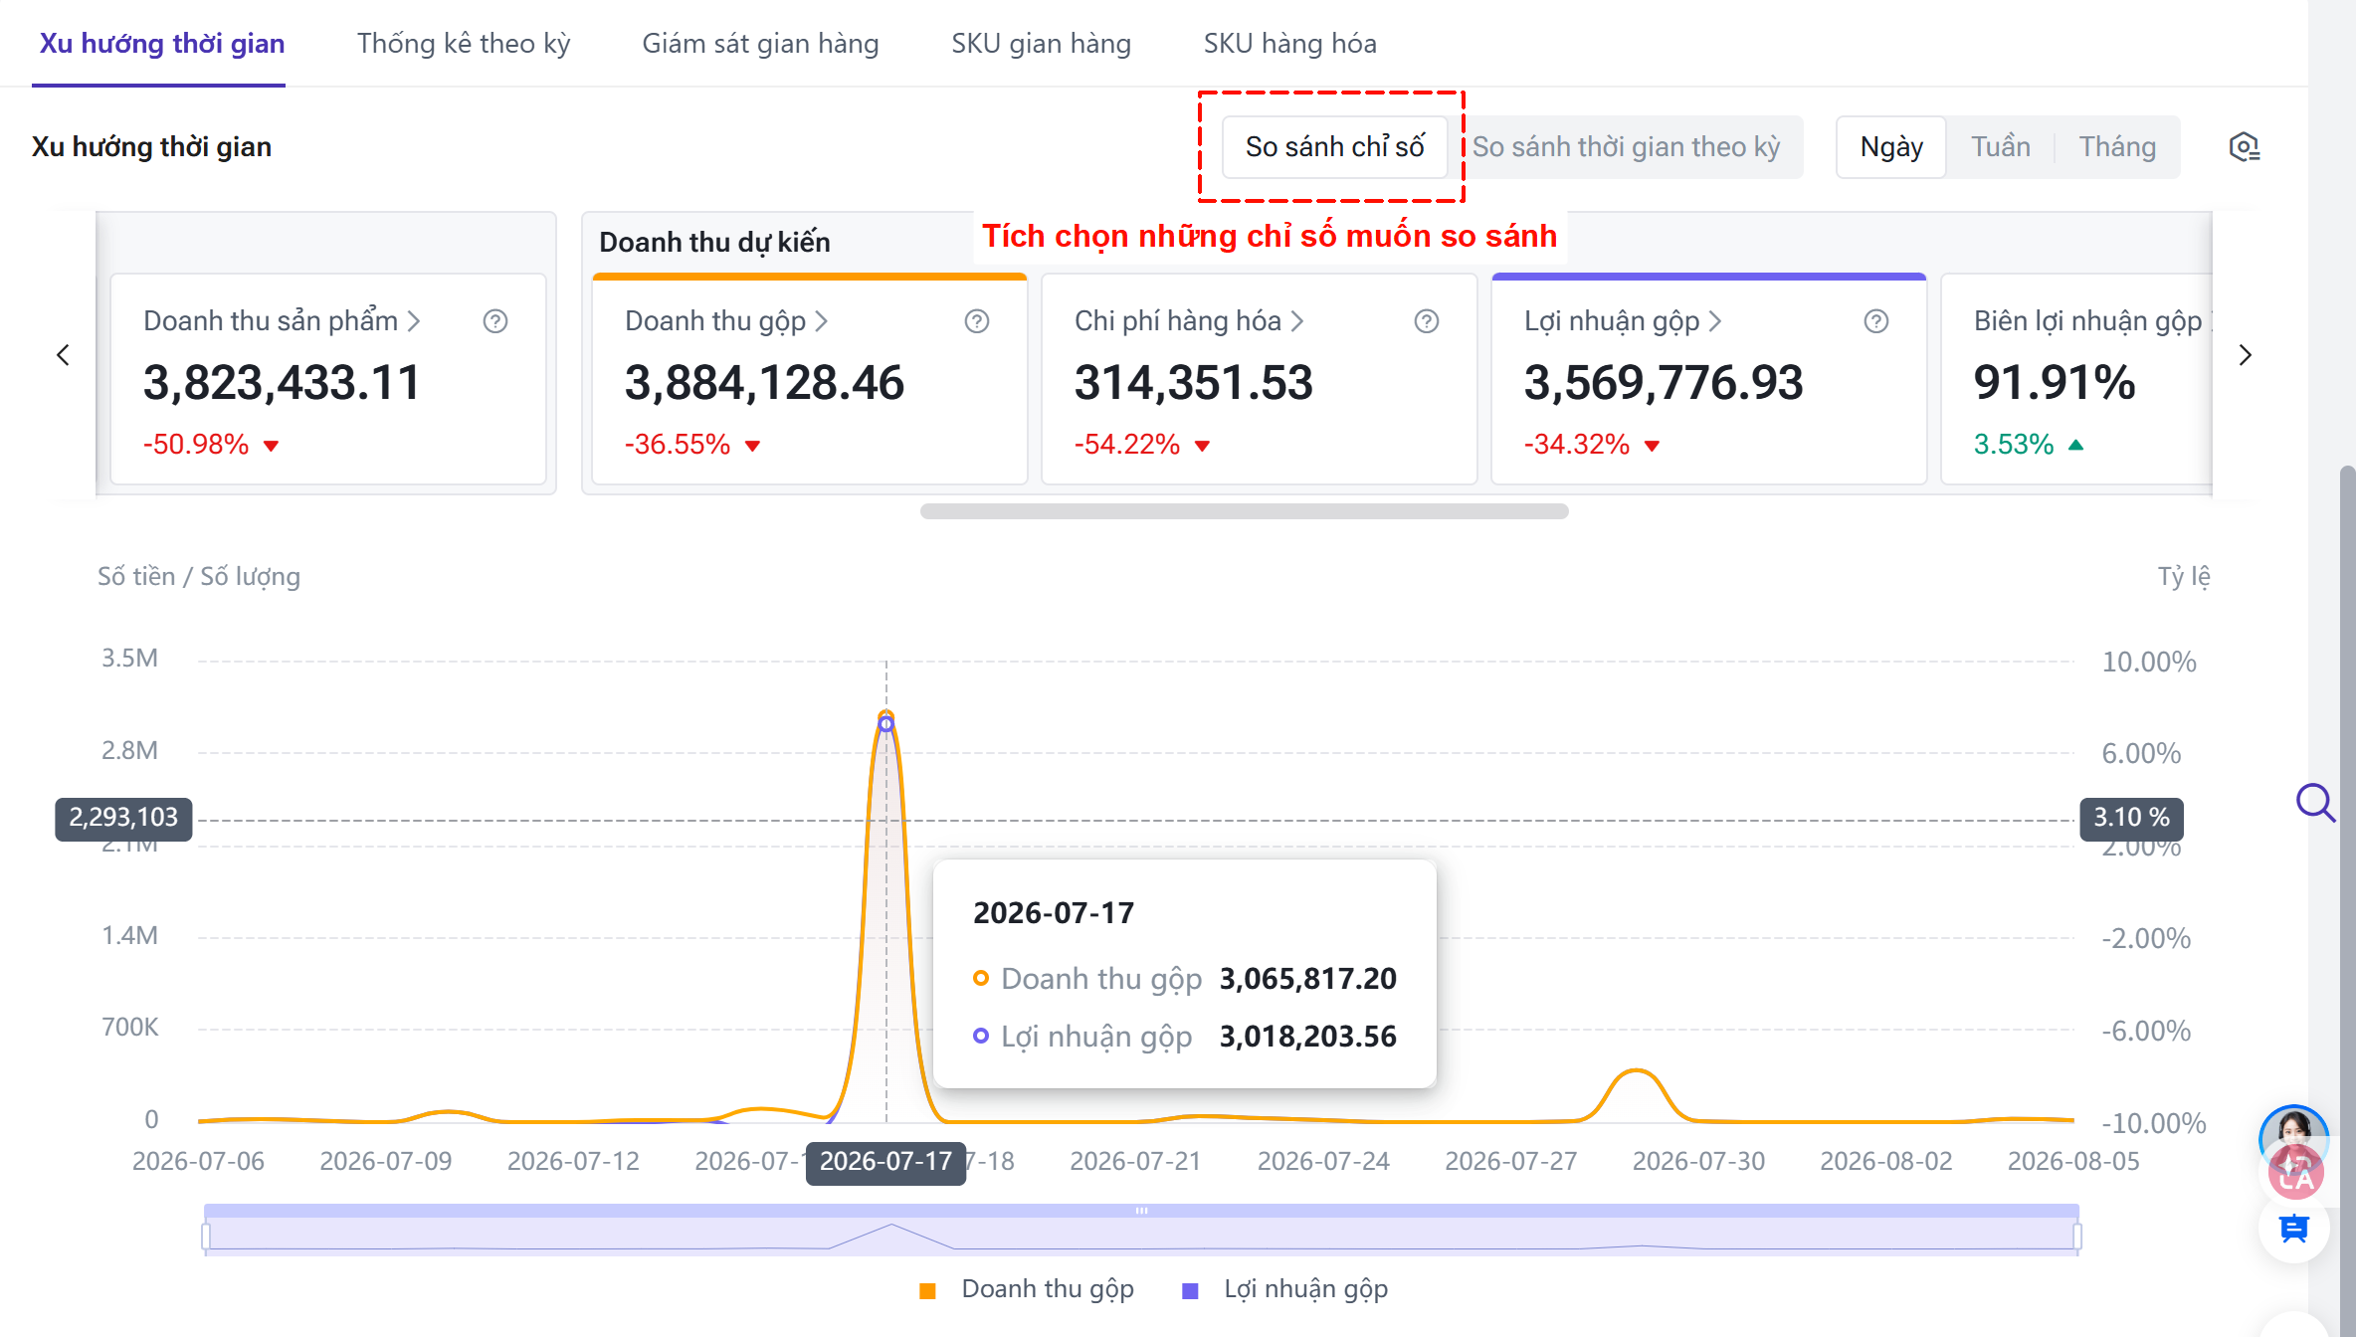Viewport: 2356px width, 1337px height.
Task: Select the Tuần time granularity option
Action: click(x=2000, y=147)
